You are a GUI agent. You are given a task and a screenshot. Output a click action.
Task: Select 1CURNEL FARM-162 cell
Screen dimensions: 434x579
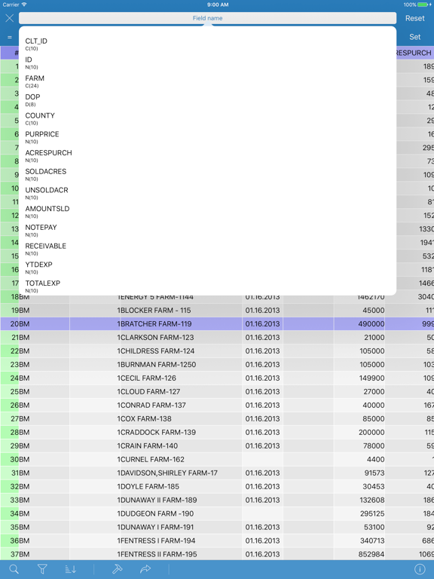[179, 459]
